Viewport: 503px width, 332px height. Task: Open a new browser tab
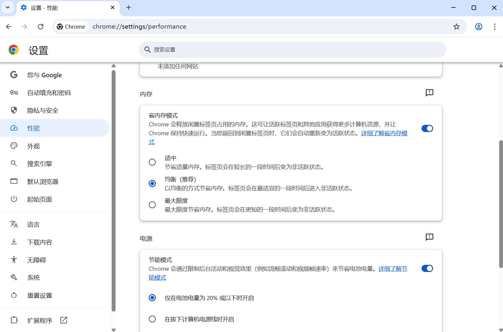point(128,8)
